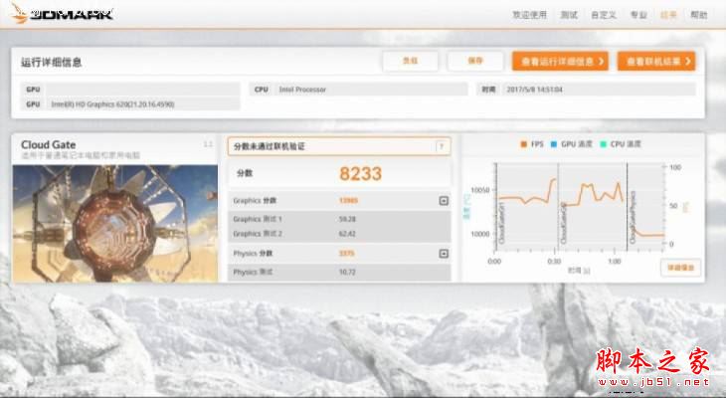Screen dimensions: 726x398
Task: Open the 欢迎使用 welcome tab
Action: [x=529, y=15]
